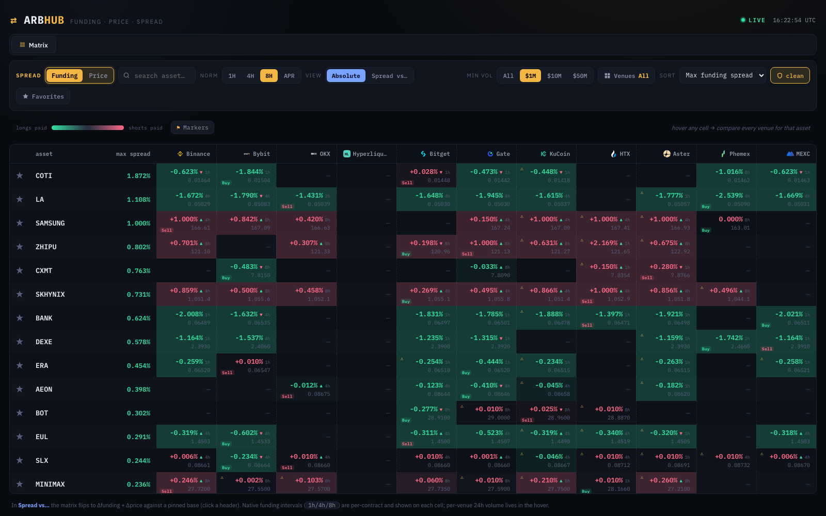
Task: Click COTI max spread 1.872%
Action: pos(138,176)
